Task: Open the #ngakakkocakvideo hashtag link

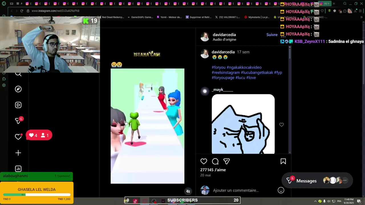Action: [244, 67]
